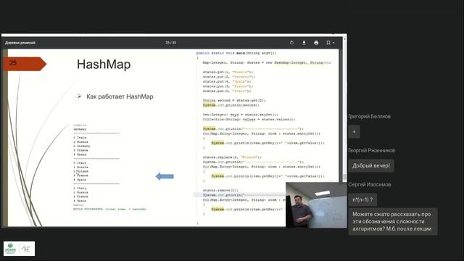Click chat message with "+" from Григорий Беляков

point(354,132)
